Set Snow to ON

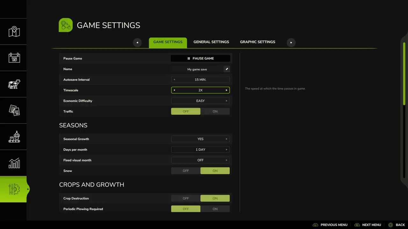215,171
